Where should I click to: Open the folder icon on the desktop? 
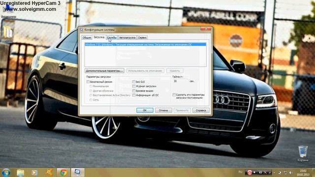tap(8, 34)
